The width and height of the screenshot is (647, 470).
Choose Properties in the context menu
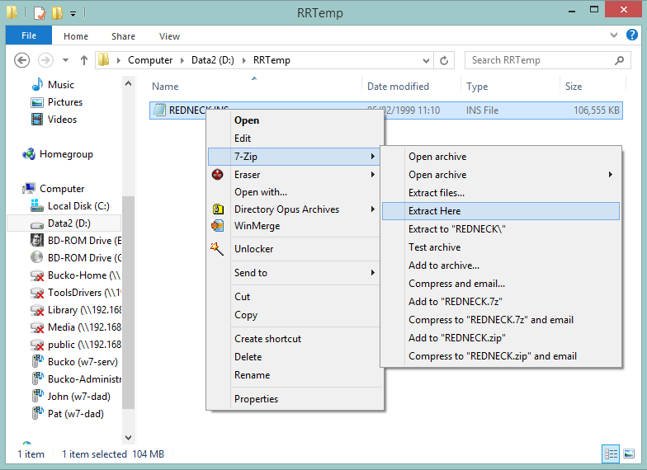point(256,399)
